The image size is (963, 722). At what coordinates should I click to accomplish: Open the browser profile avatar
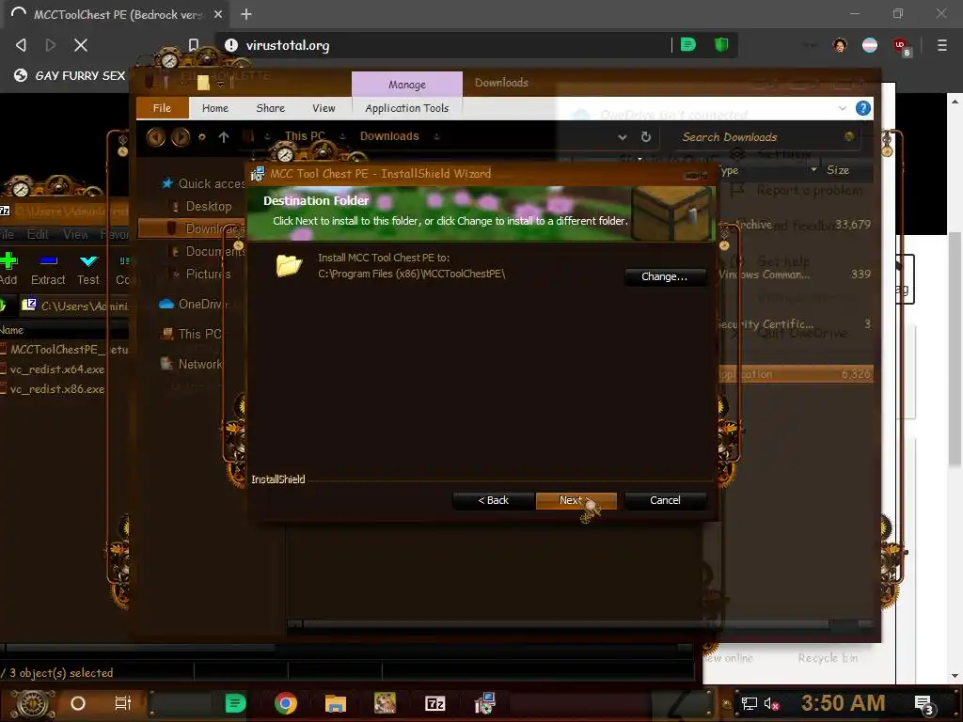840,45
